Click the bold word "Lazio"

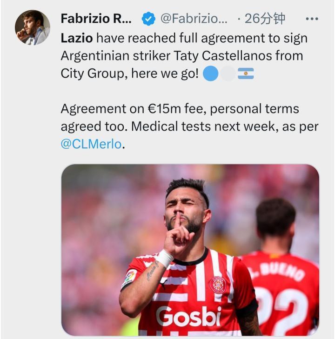pyautogui.click(x=77, y=38)
